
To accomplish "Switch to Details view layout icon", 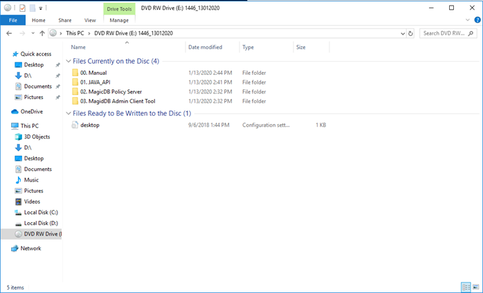I will tap(466, 287).
